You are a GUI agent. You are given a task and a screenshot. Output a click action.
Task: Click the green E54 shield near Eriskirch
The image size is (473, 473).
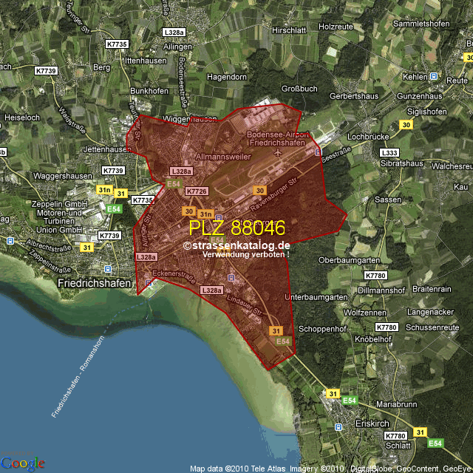pyautogui.click(x=350, y=400)
